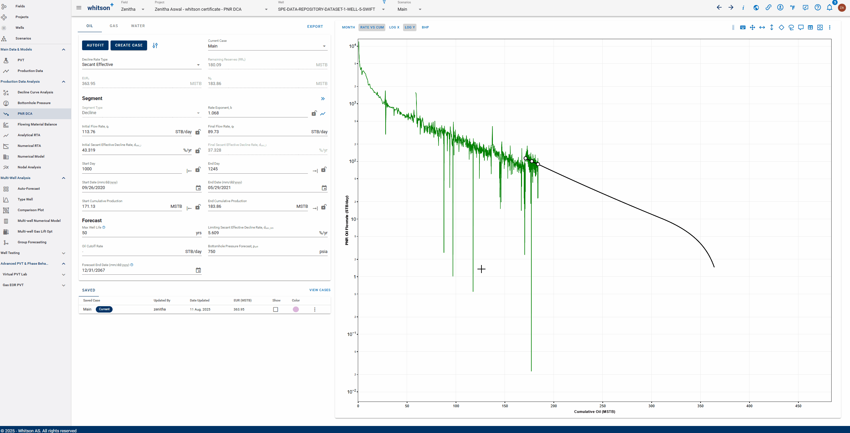Toggle lock on Start Cumulative Production

198,207
